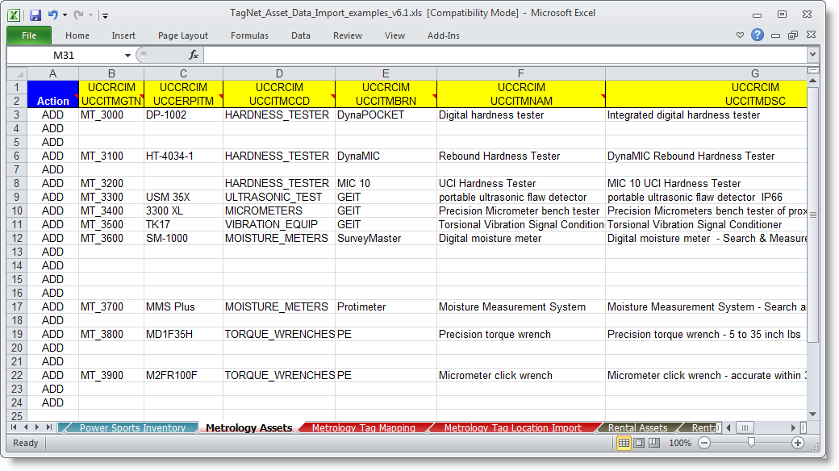Open the Add-Ins ribbon tab

point(443,35)
